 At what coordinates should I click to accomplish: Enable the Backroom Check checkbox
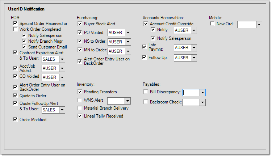[x=146, y=102]
